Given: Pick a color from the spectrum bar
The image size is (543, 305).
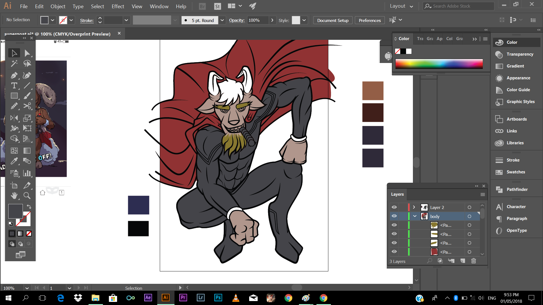Looking at the screenshot, I should point(439,64).
